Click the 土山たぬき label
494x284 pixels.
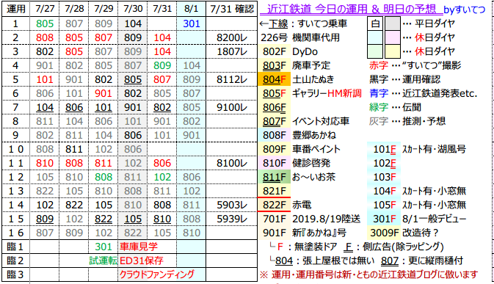(313, 79)
